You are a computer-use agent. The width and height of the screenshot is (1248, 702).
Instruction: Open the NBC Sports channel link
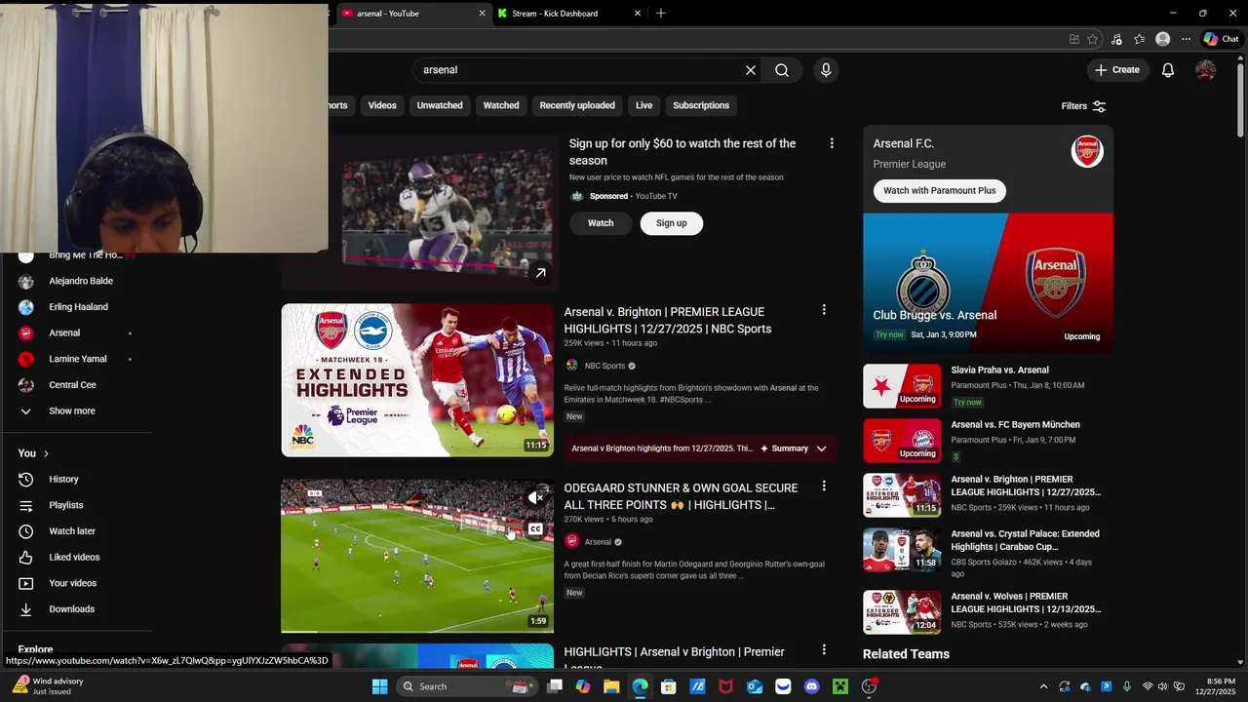(x=604, y=366)
